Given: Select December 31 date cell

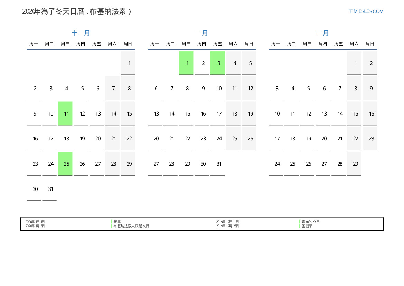Looking at the screenshot, I should (x=49, y=189).
